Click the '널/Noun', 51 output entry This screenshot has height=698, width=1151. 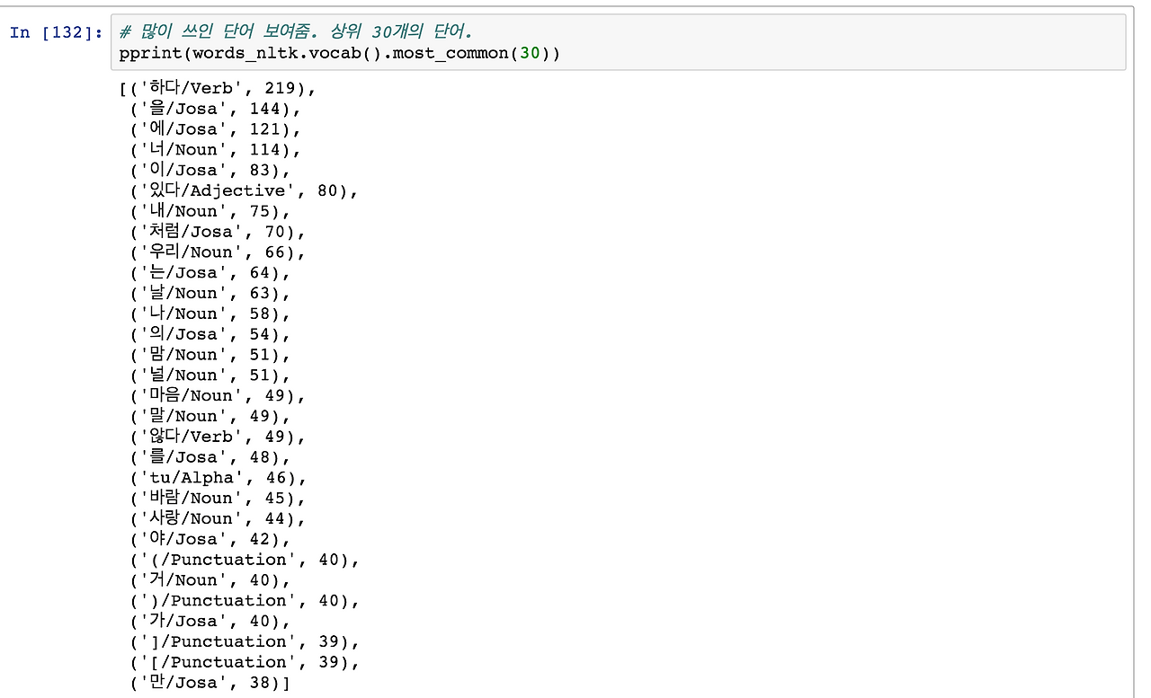click(211, 376)
